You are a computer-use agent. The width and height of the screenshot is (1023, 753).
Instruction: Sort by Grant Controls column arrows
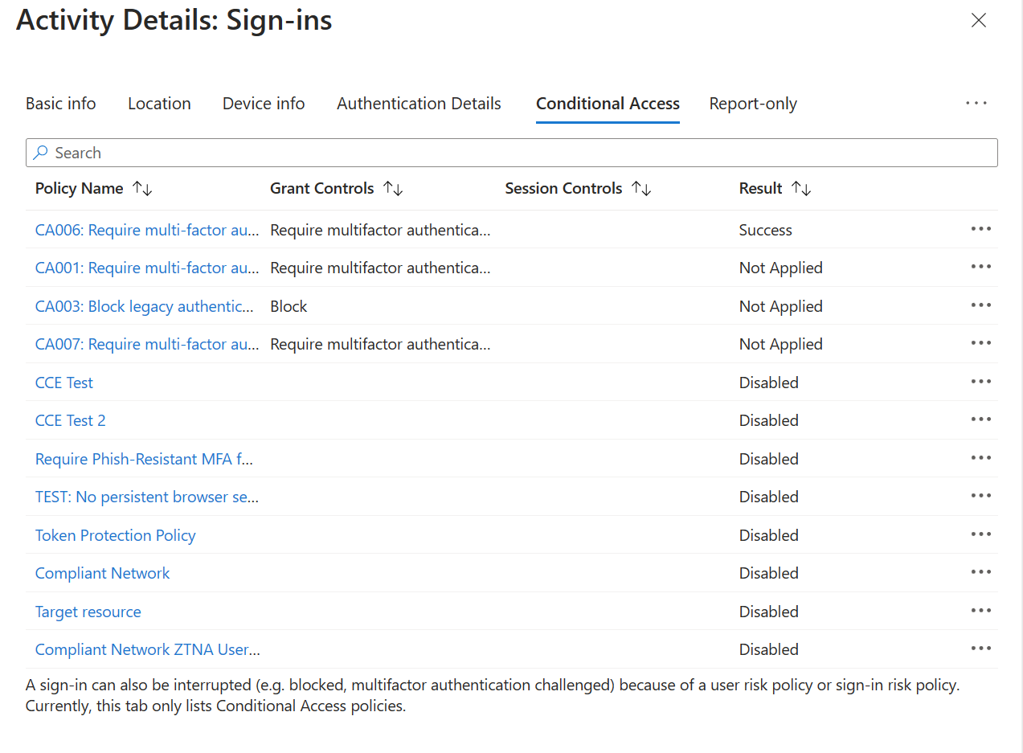[393, 189]
